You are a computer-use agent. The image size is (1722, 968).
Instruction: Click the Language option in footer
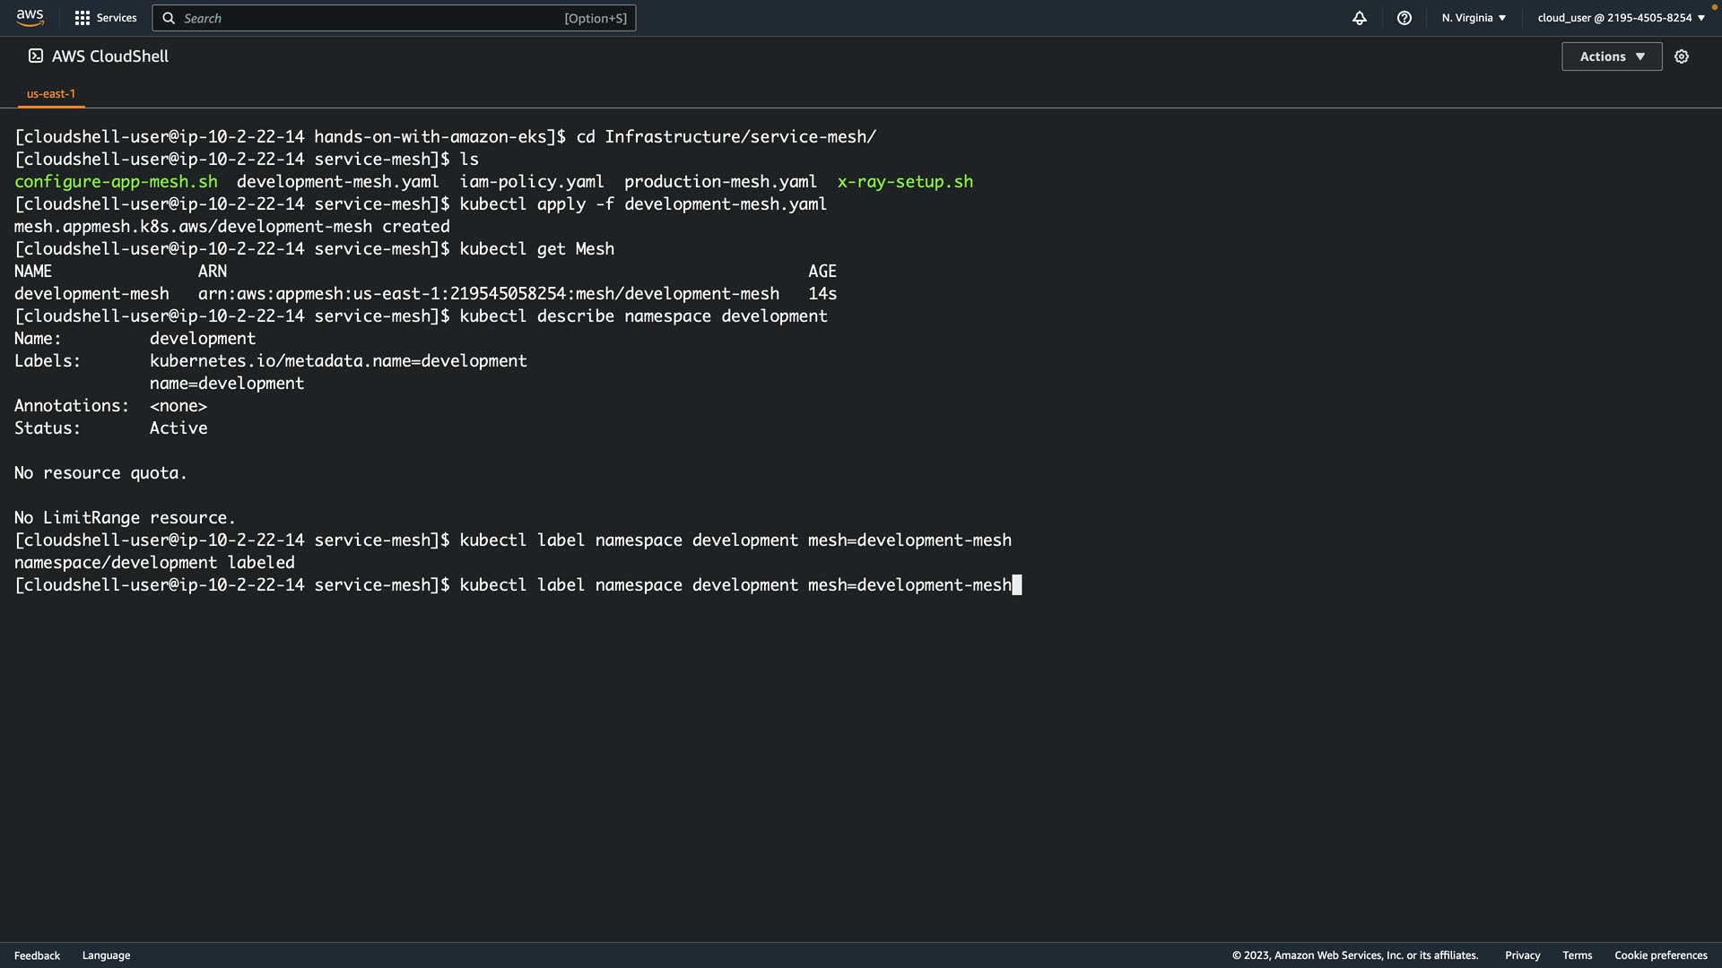coord(106,955)
